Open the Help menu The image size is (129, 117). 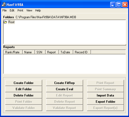[38, 10]
